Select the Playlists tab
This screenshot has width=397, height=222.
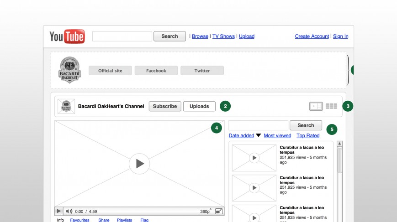point(125,220)
